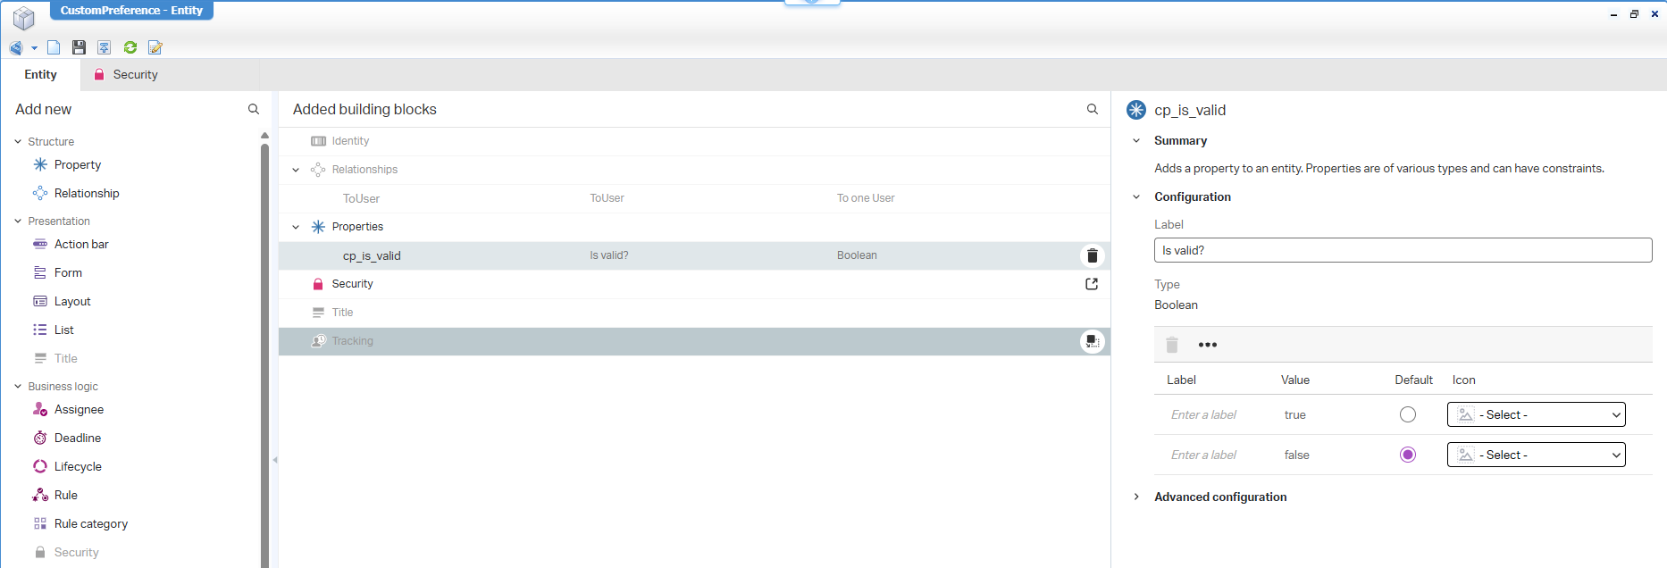Click the floppy disk save icon
Viewport: 1667px width, 568px height.
[79, 47]
